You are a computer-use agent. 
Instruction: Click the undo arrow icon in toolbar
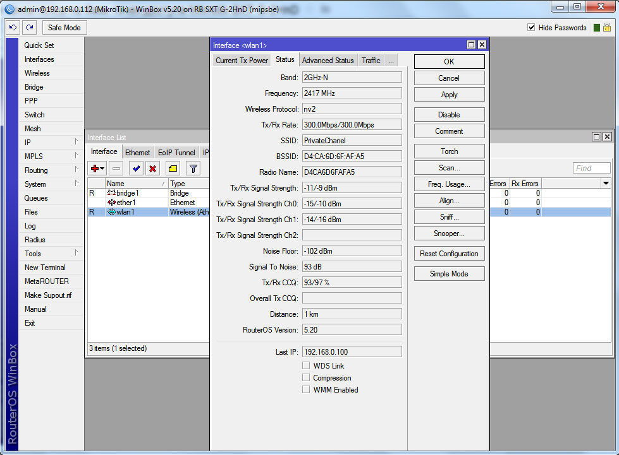pyautogui.click(x=13, y=28)
